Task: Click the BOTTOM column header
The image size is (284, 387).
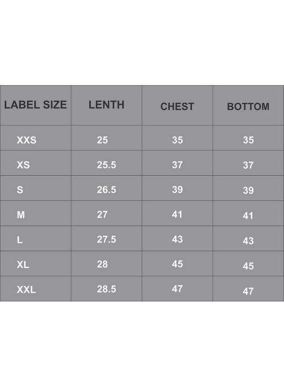Action: [x=248, y=107]
